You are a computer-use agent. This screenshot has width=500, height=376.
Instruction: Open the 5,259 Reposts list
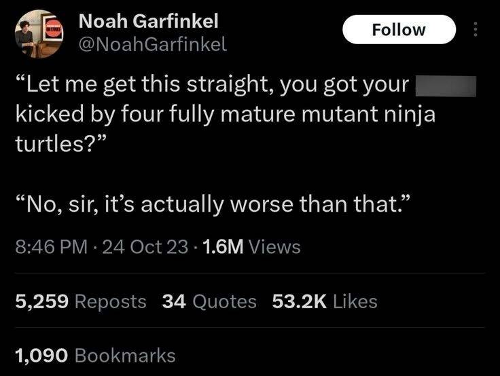coord(81,301)
